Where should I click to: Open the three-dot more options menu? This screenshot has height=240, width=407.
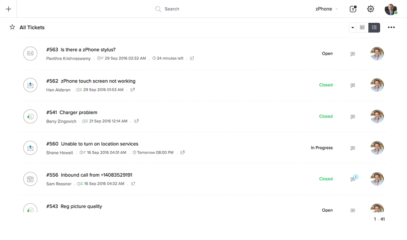391,27
